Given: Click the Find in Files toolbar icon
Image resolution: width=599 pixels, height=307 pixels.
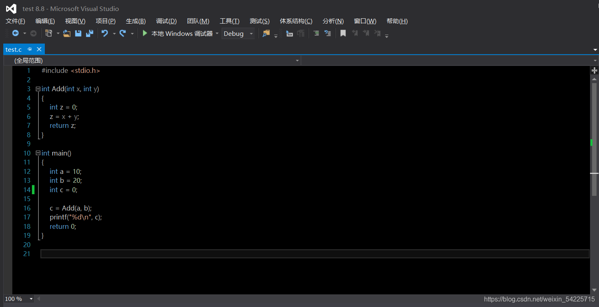Looking at the screenshot, I should pos(266,33).
